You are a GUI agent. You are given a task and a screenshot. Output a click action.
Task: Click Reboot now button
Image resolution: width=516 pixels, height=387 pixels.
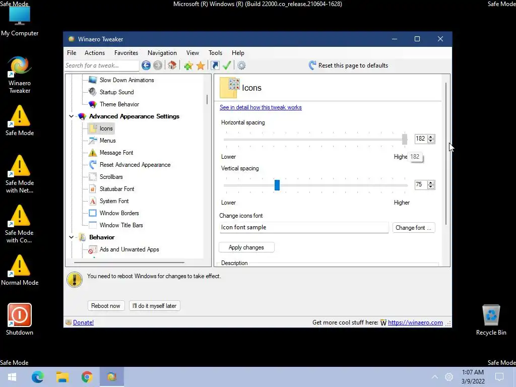pos(106,306)
